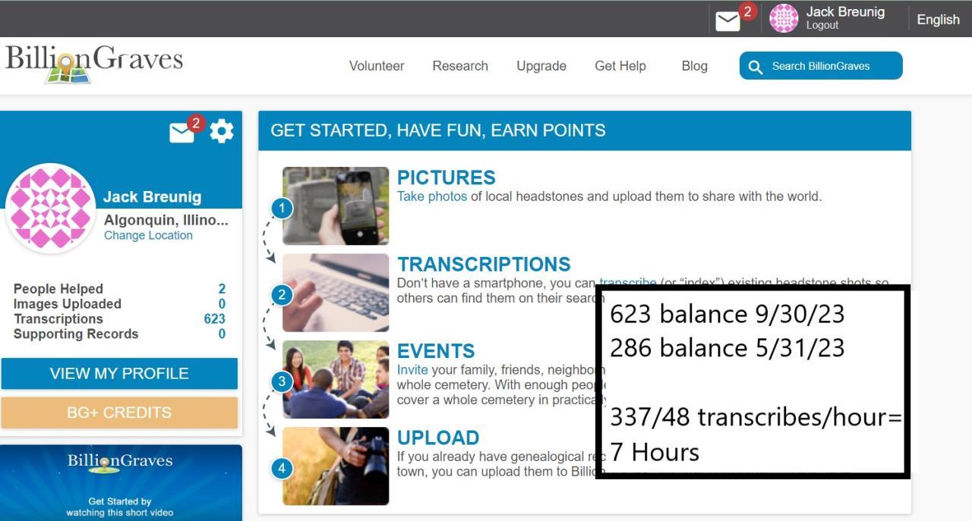Click magnifier icon in search box

point(755,67)
